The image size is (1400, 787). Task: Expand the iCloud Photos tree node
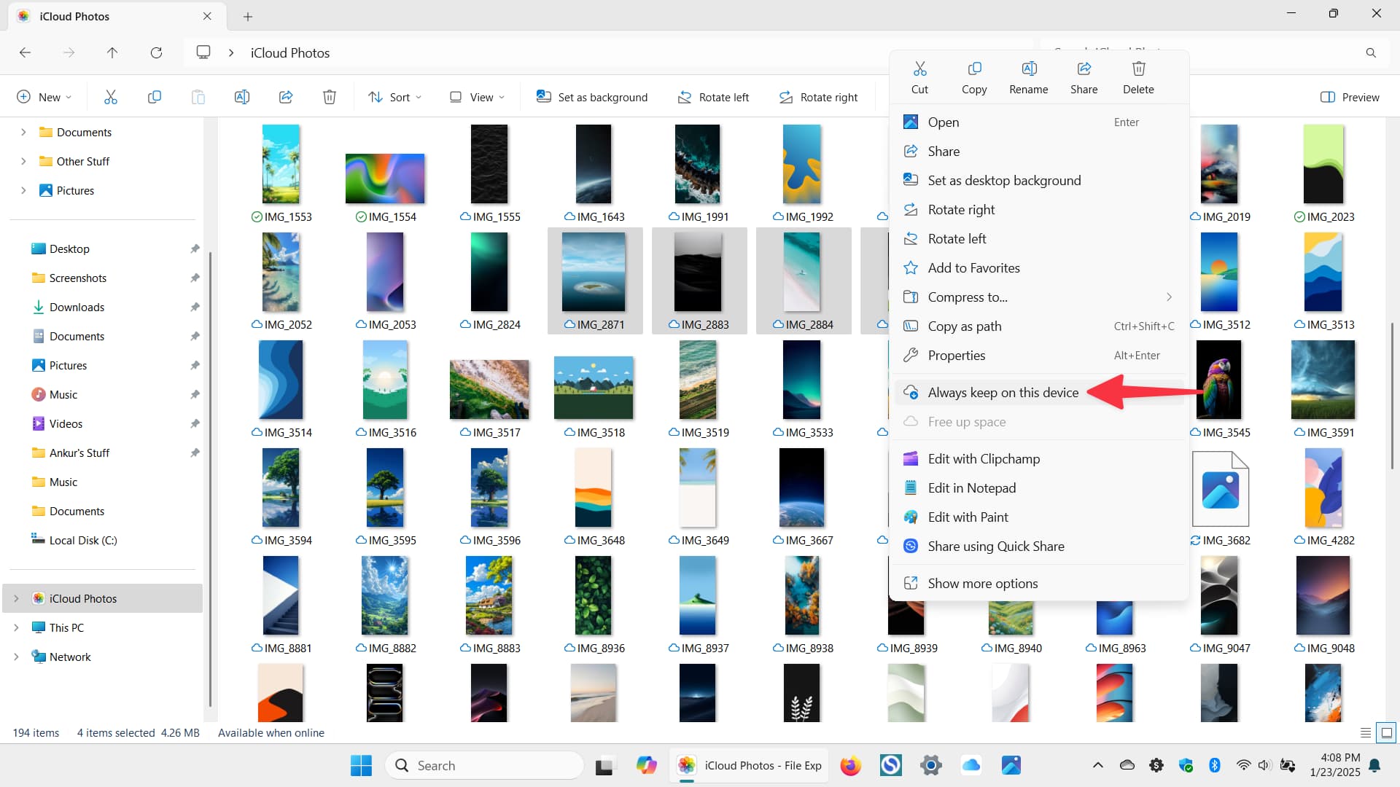16,598
